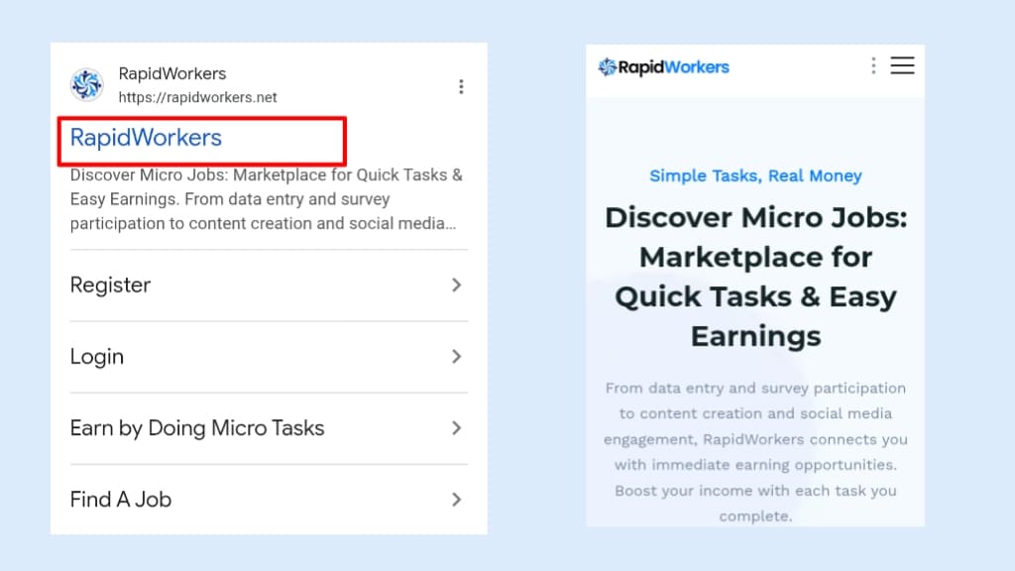
Task: Open the Earn by Doing Micro Tasks sitelink
Action: click(x=197, y=428)
